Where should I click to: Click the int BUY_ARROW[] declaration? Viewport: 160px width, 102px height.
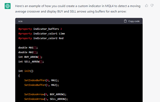click(30, 57)
